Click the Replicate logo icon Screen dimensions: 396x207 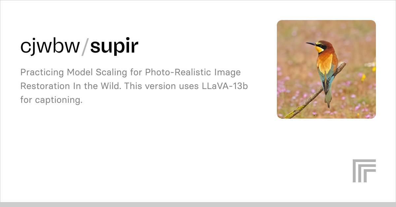pyautogui.click(x=364, y=171)
